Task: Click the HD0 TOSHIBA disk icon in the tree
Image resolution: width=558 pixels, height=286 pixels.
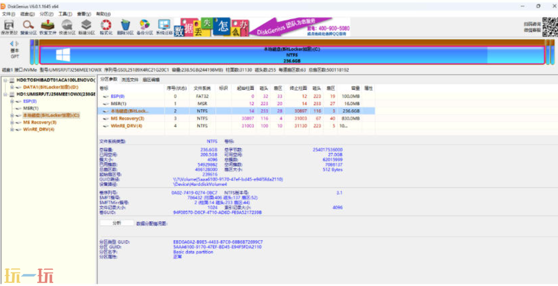Action: click(12, 81)
